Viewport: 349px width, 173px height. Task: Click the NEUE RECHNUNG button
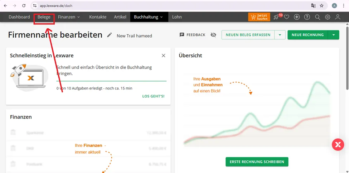pyautogui.click(x=307, y=35)
